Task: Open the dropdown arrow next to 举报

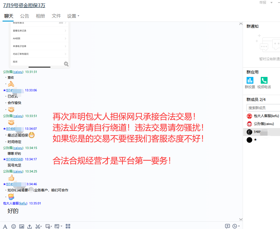Action: pos(272,3)
